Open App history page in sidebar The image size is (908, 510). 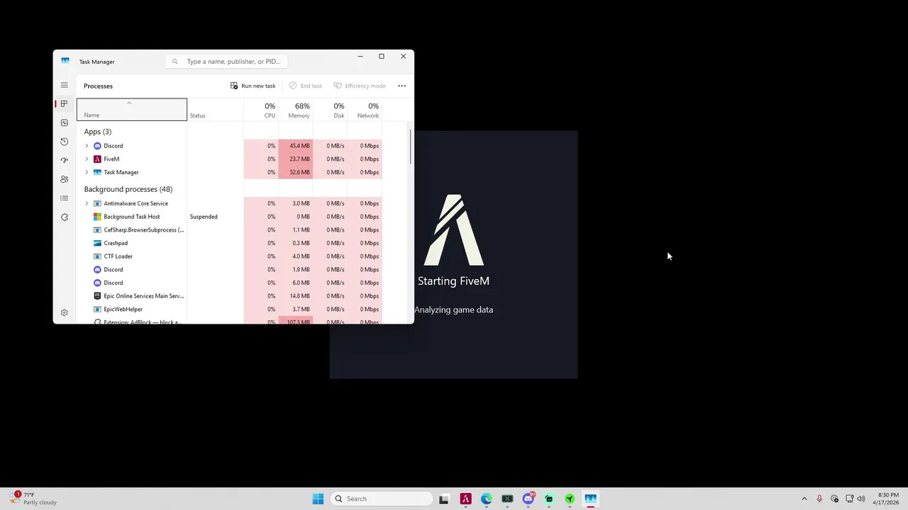click(64, 142)
